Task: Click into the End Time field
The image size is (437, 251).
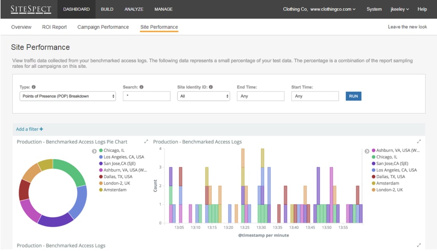Action: coord(260,96)
